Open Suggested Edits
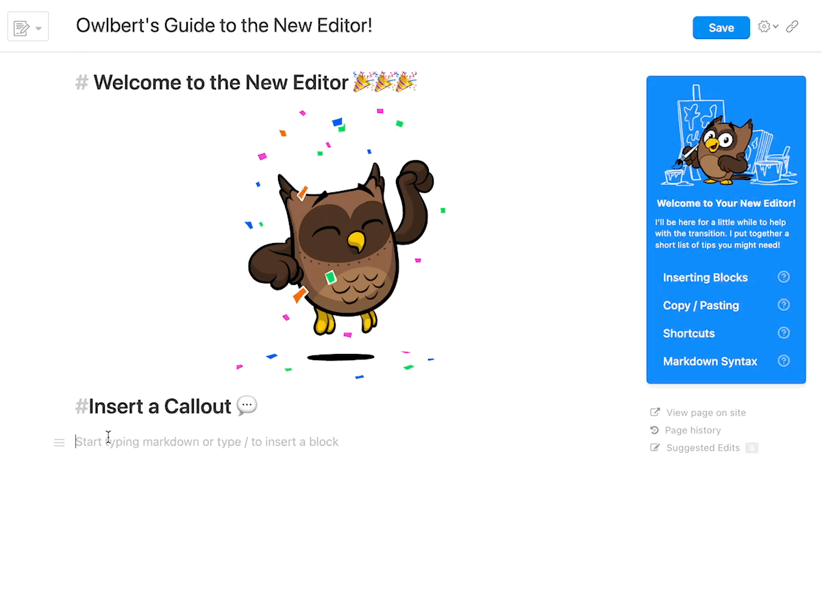 point(703,448)
